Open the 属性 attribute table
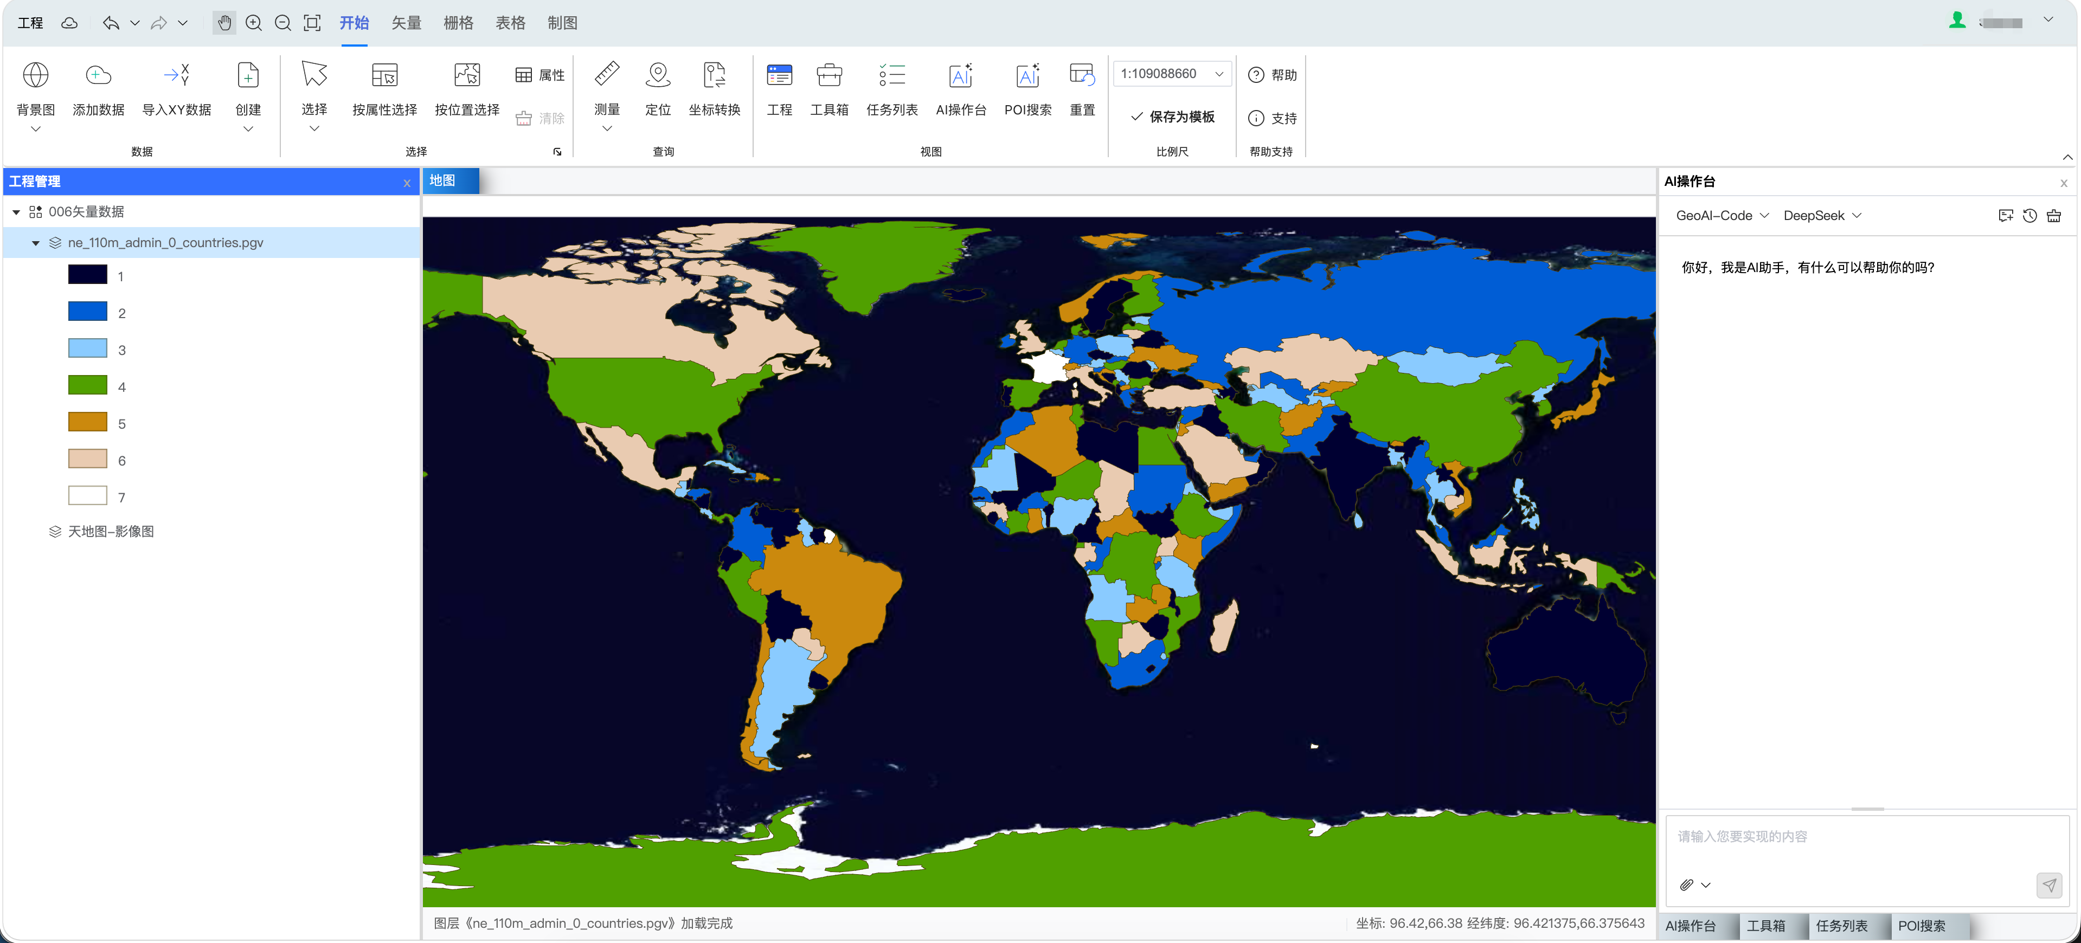Screen dimensions: 2081x943 539,75
